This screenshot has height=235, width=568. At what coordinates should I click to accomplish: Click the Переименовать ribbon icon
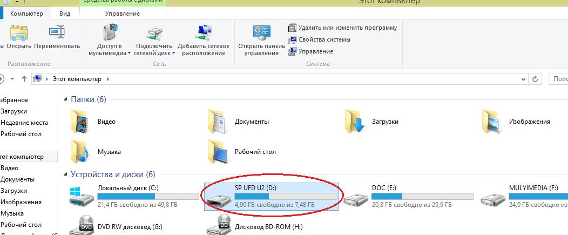(x=57, y=32)
